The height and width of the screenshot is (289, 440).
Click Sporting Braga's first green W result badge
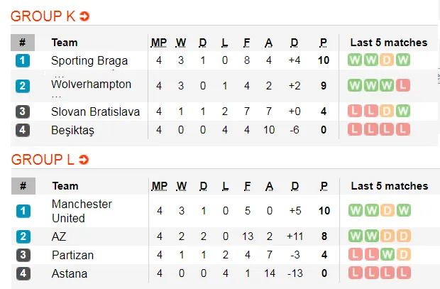(x=354, y=60)
